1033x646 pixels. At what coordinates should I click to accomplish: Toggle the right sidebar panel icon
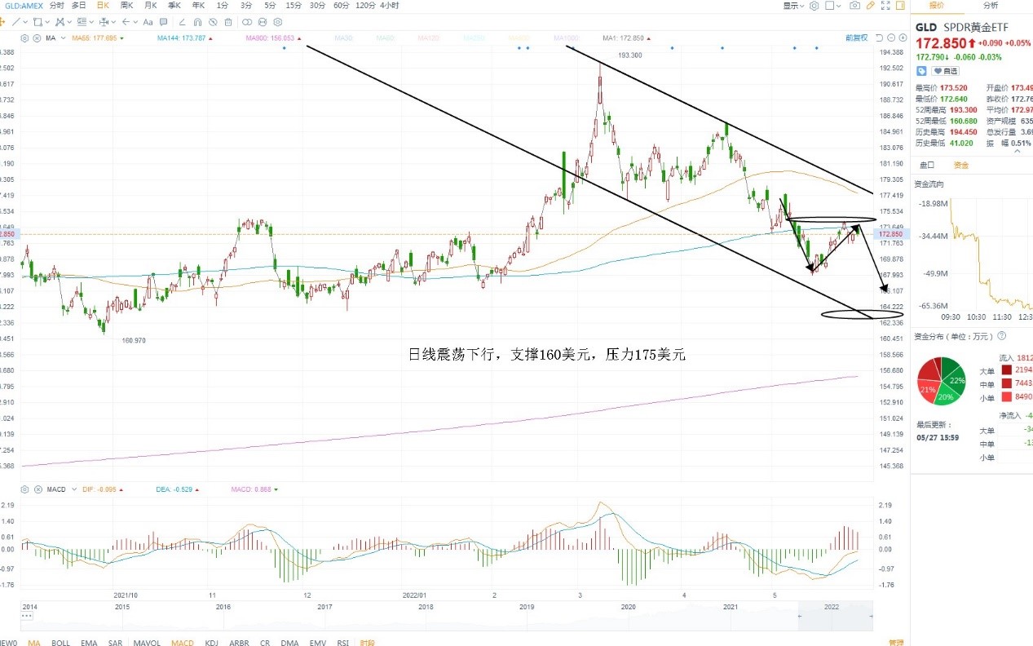900,6
